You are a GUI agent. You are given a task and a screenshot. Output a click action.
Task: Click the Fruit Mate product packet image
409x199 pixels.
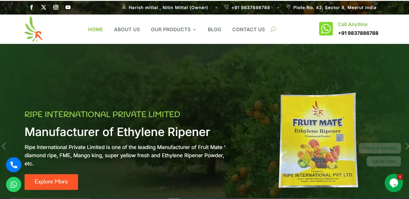(x=318, y=140)
